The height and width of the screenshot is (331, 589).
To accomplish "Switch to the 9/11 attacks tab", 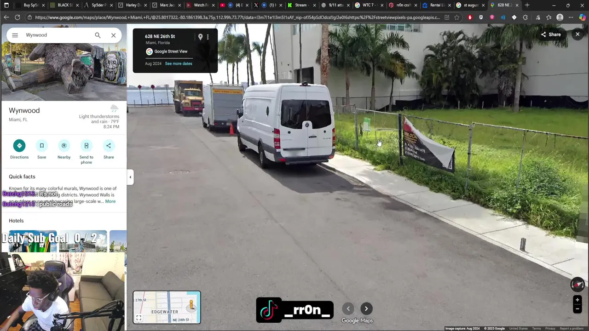I will coord(336,5).
